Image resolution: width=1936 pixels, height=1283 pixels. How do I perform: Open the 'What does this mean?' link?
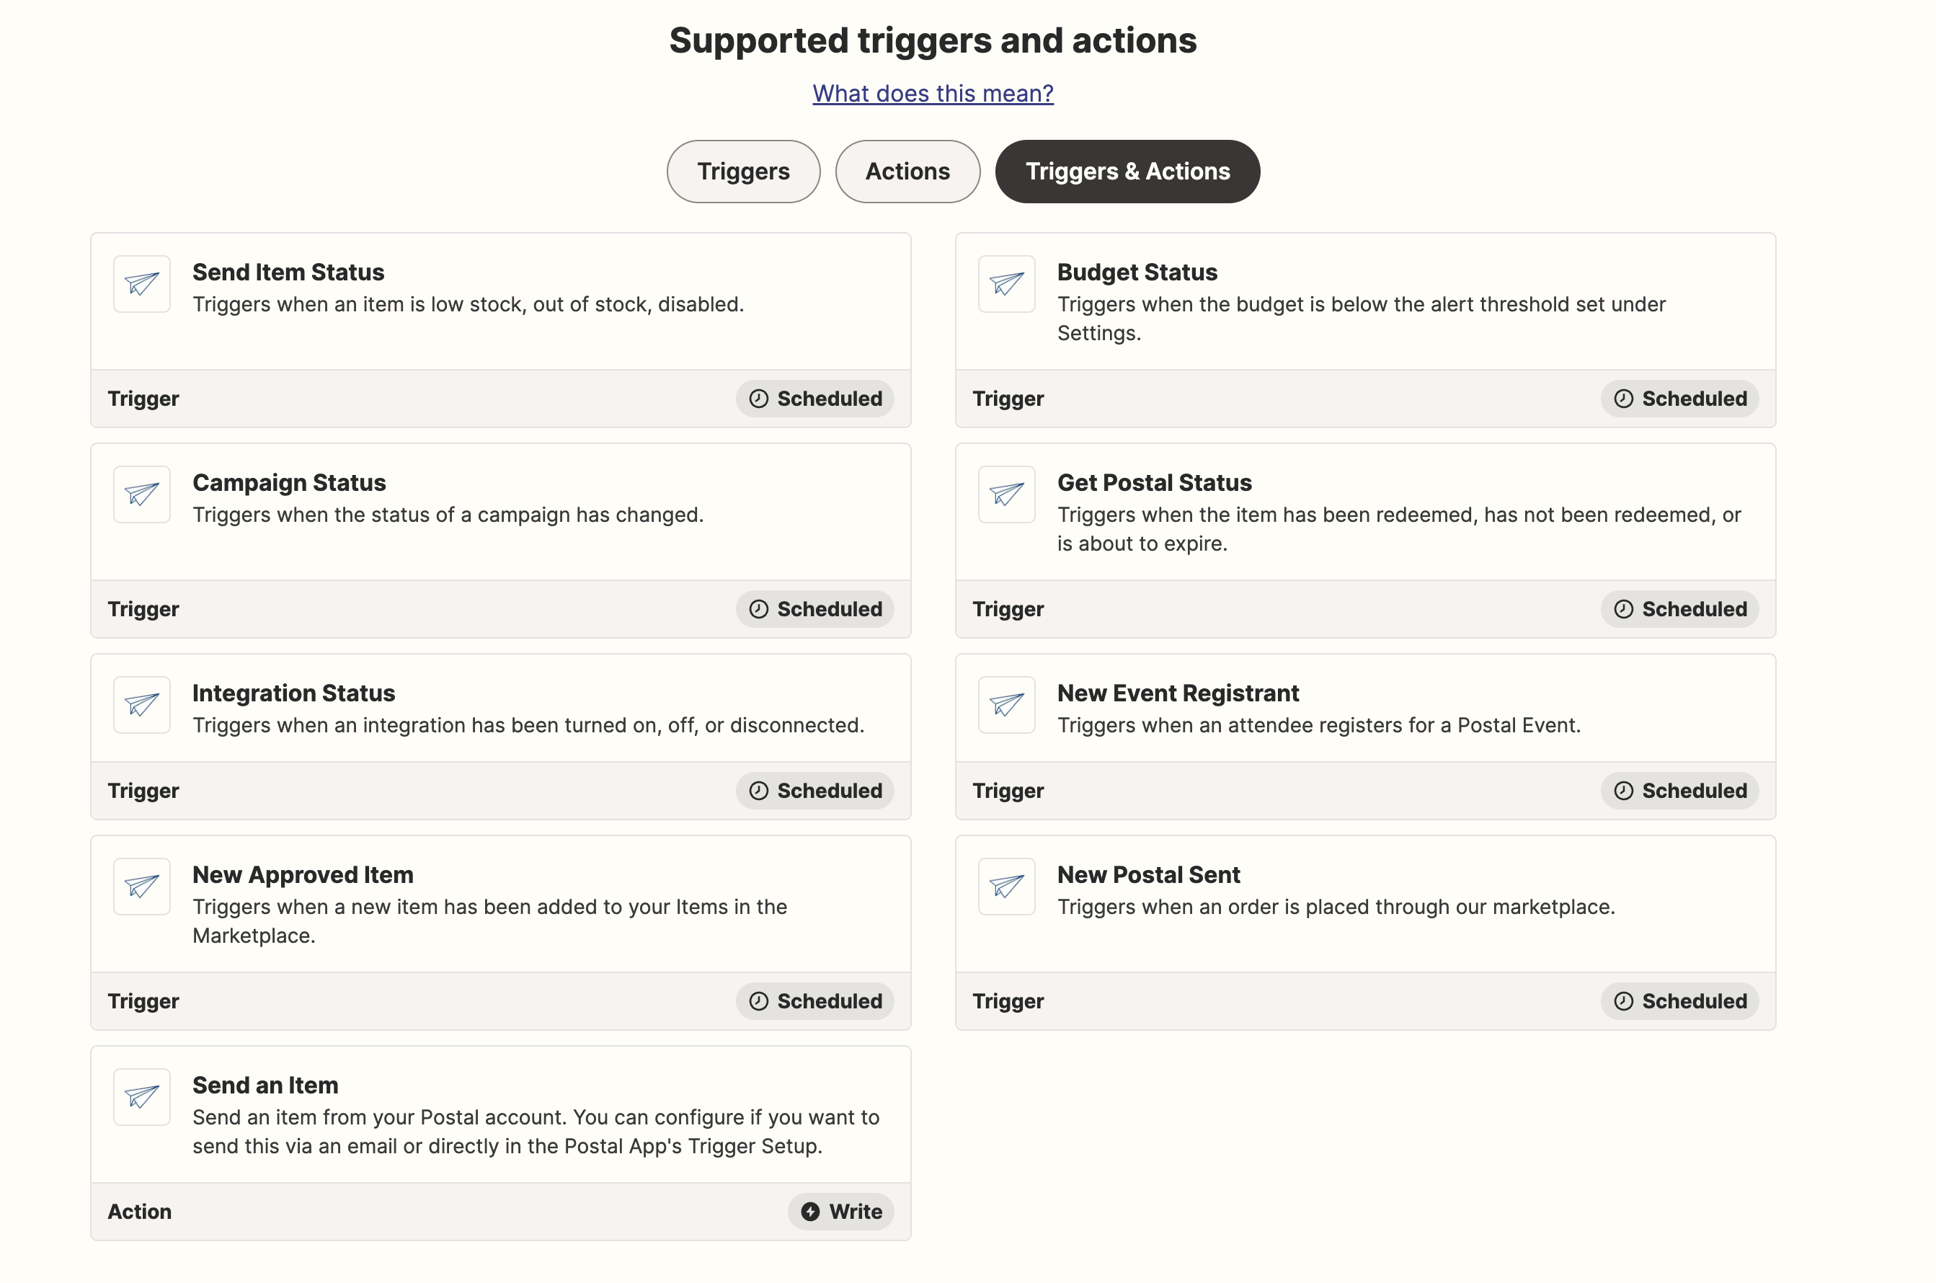click(x=933, y=93)
